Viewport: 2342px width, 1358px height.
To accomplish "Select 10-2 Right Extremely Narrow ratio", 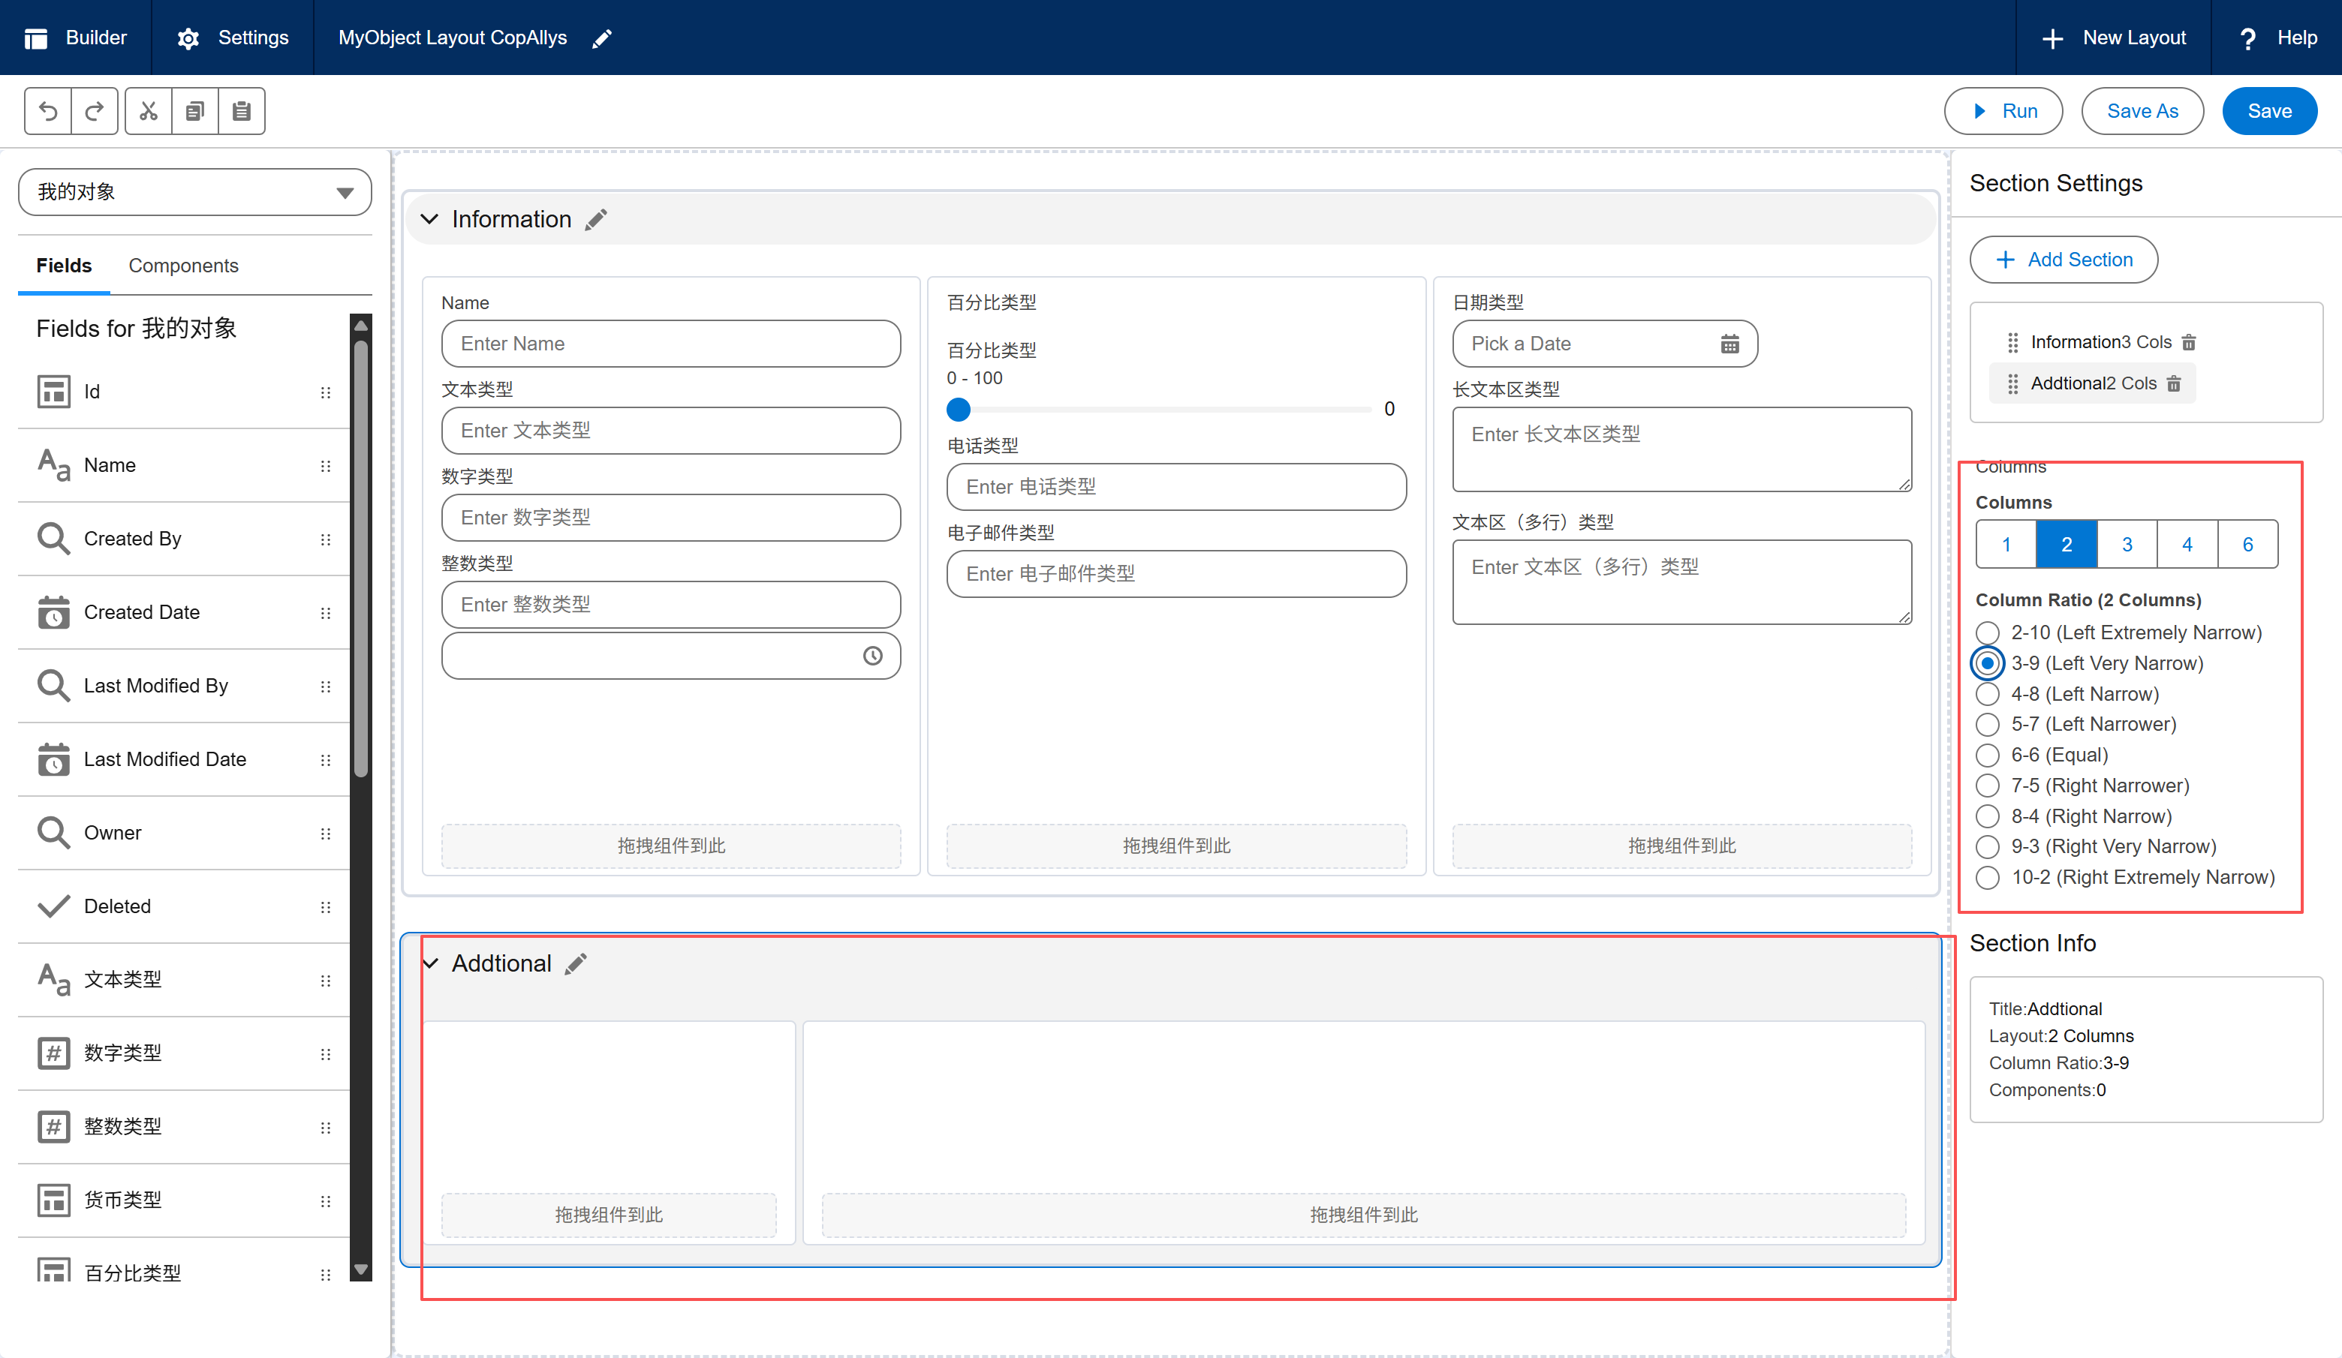I will (1987, 878).
